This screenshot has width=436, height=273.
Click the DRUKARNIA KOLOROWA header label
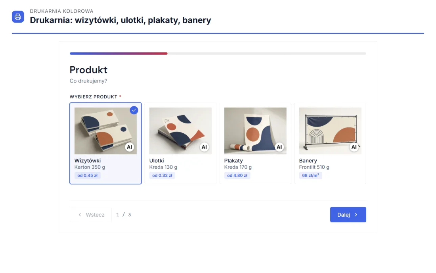click(x=62, y=11)
